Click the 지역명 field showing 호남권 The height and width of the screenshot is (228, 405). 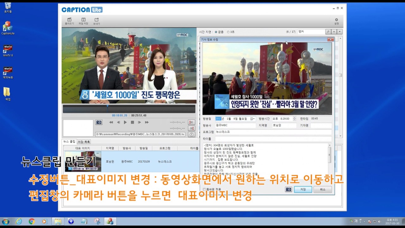[284, 125]
